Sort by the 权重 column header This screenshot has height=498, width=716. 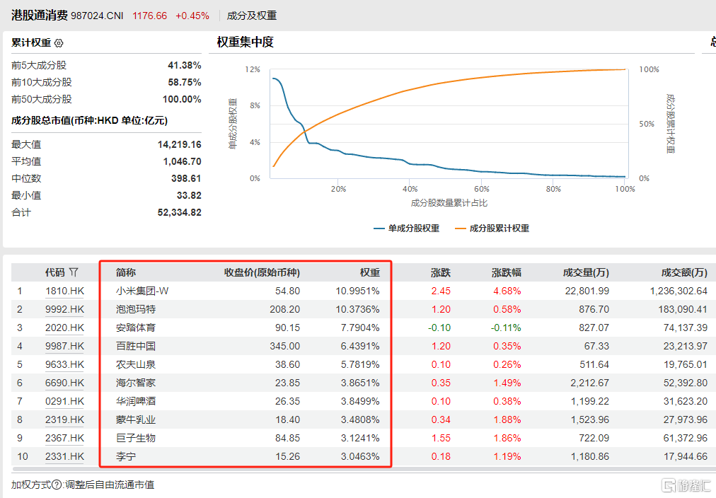click(370, 272)
